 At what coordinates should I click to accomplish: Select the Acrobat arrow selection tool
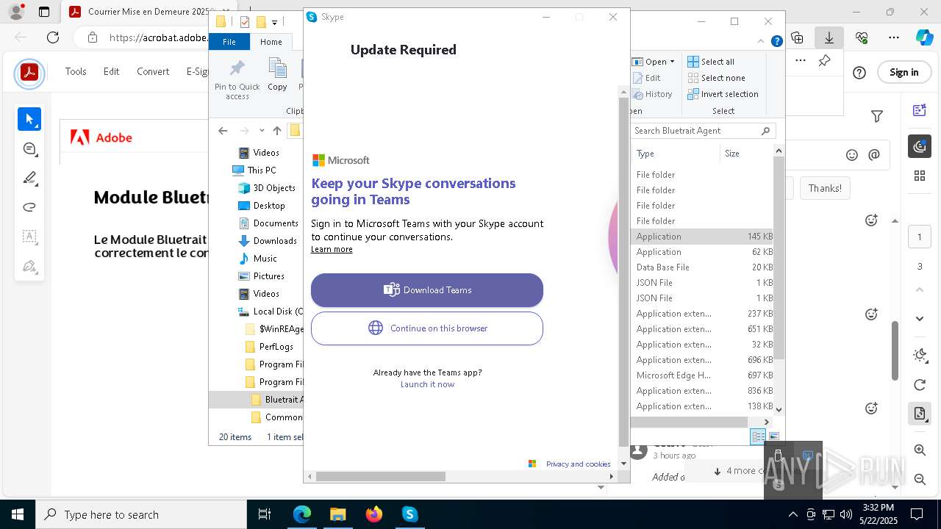29,119
